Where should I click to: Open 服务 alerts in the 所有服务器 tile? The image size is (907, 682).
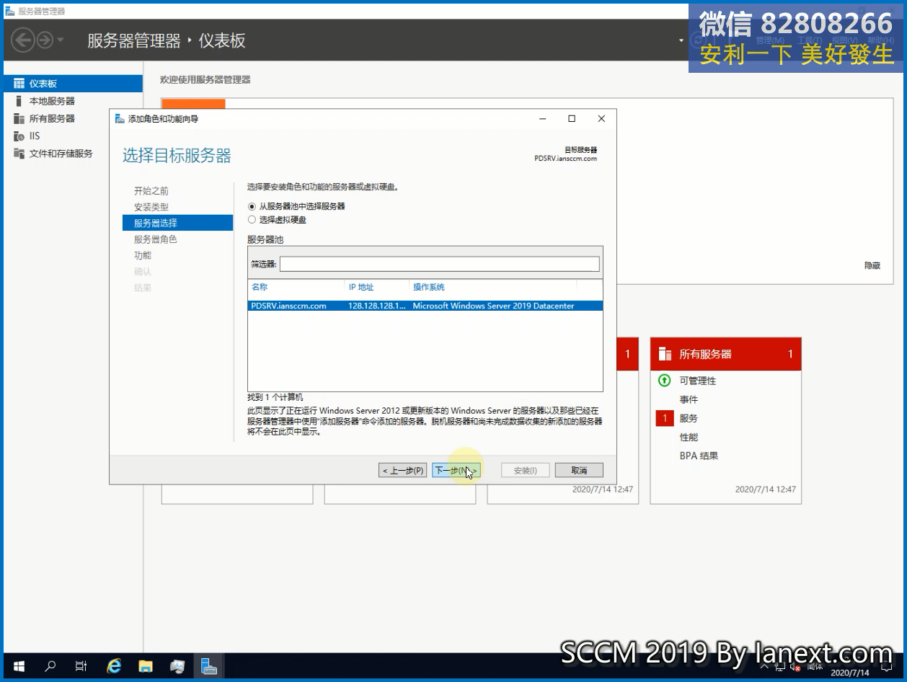689,418
